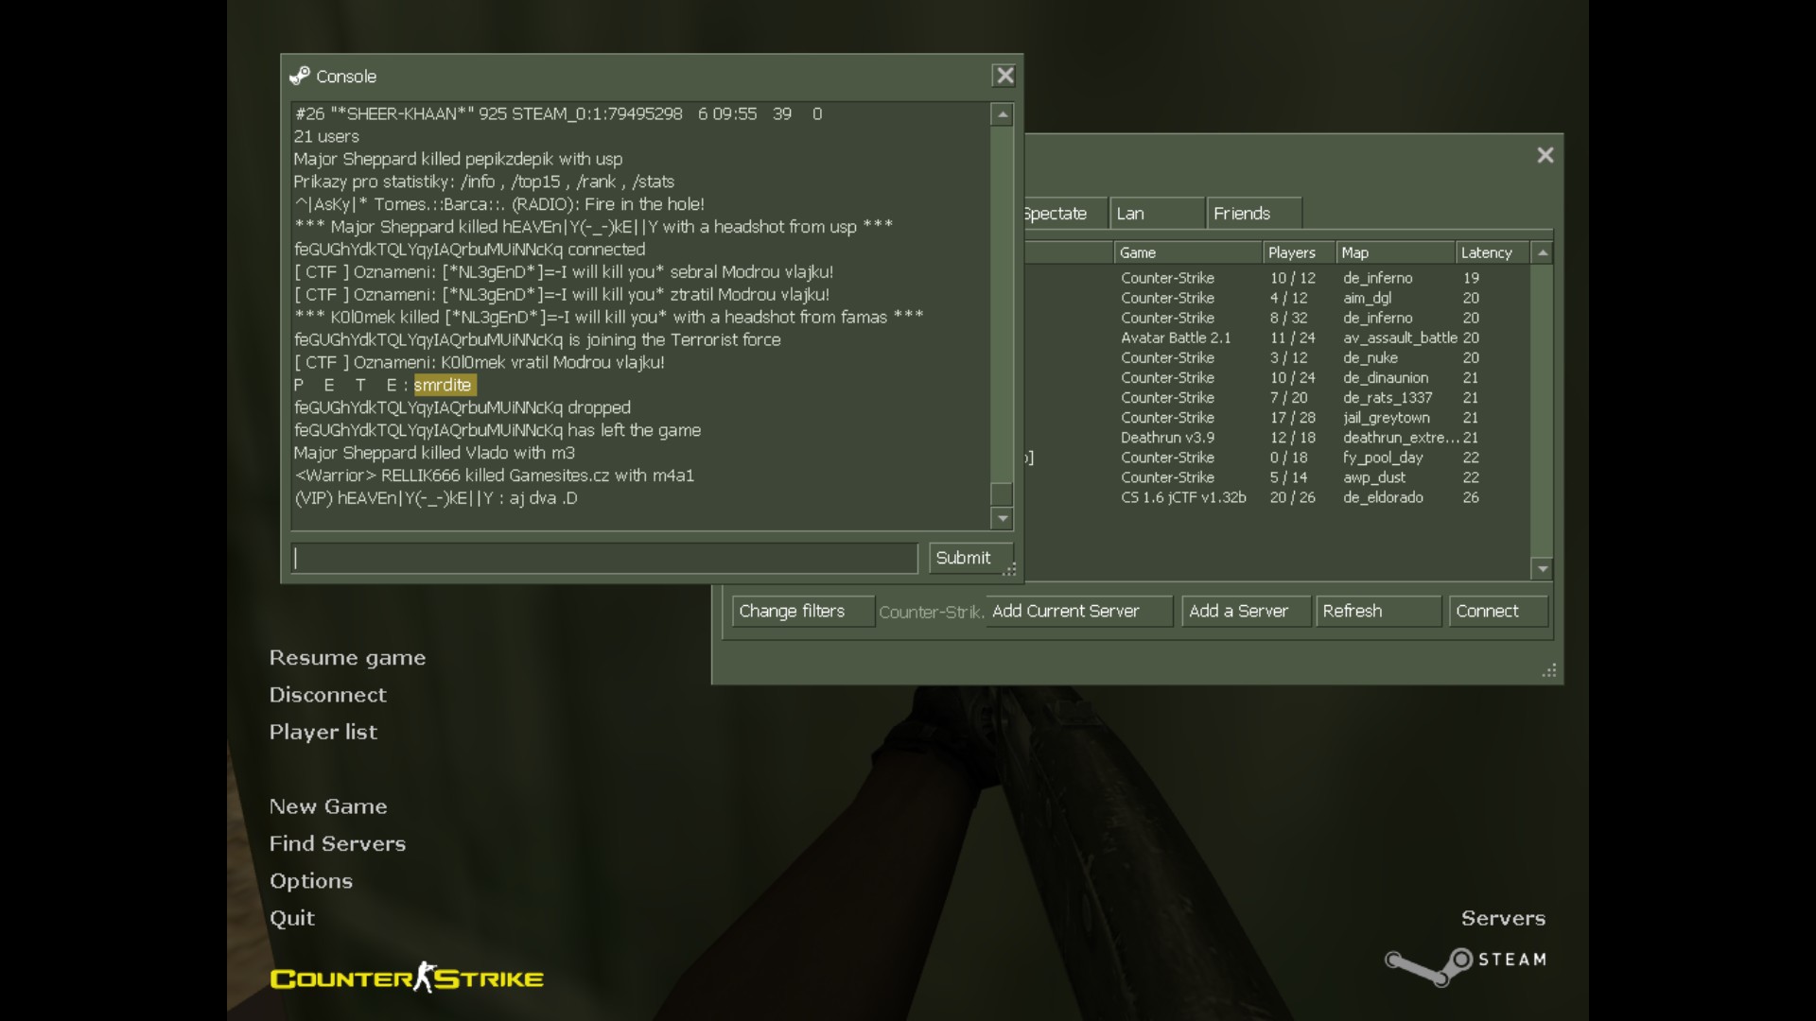This screenshot has height=1021, width=1816.
Task: Click server list scroll down arrow
Action: [1543, 568]
